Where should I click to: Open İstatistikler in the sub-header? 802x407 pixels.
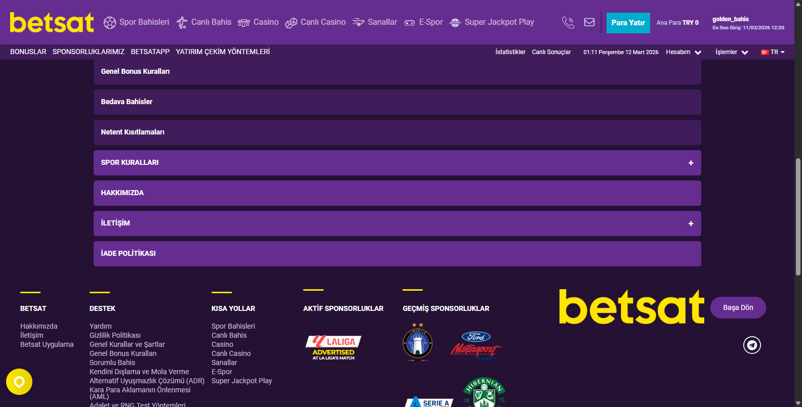point(510,52)
